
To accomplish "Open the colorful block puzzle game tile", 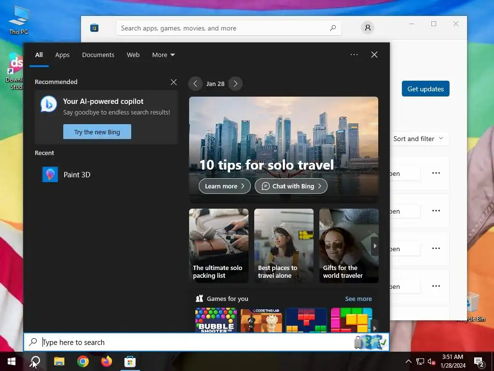I will tap(351, 320).
